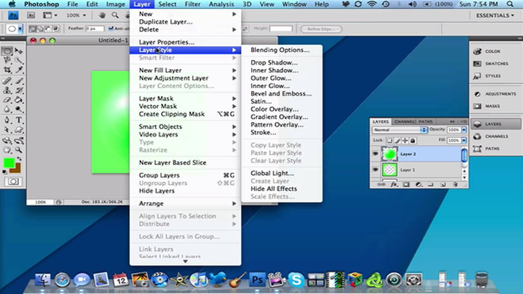This screenshot has width=523, height=294.
Task: Choose Drop Shadow from Layer Style submenu
Action: 274,62
